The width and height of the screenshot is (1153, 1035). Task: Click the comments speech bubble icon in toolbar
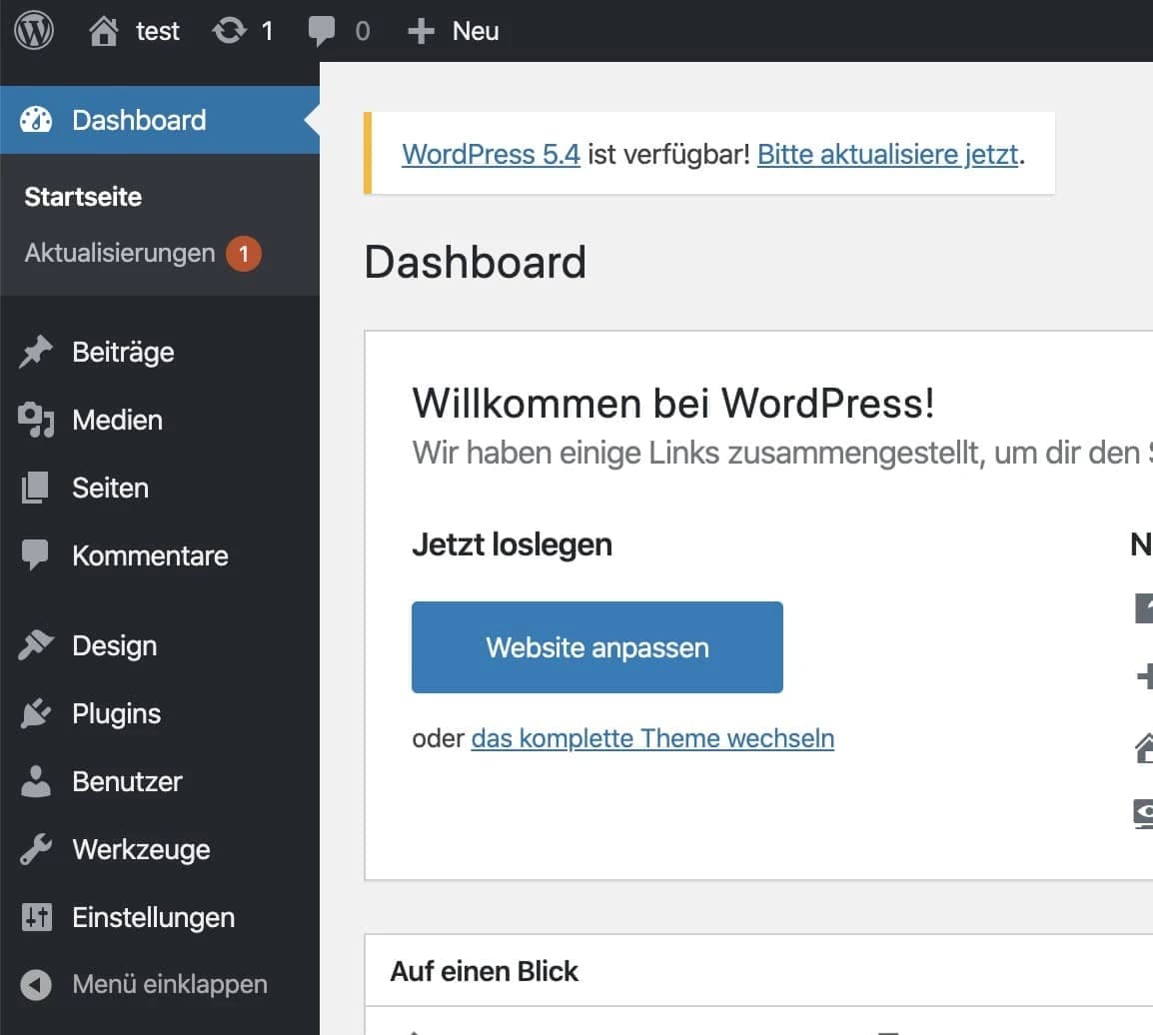(320, 30)
